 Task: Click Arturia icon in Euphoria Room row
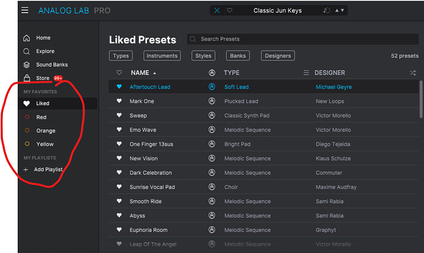[x=212, y=230]
